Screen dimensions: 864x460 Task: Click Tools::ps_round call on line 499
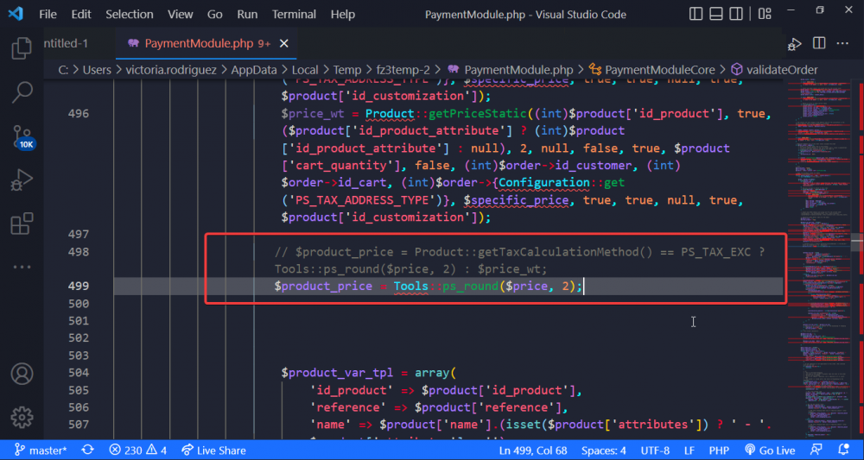click(x=487, y=287)
